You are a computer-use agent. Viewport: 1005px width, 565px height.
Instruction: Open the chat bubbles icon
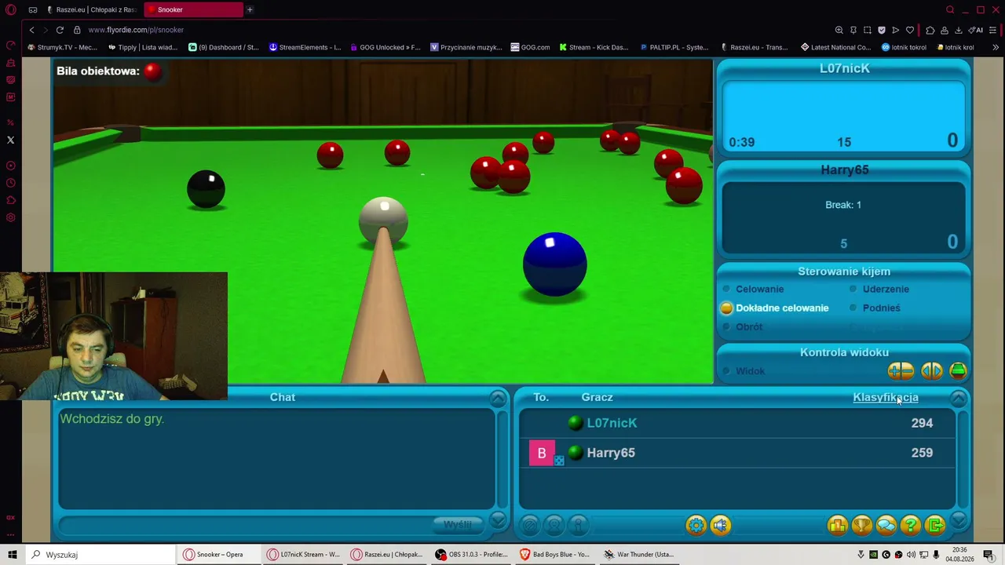tap(886, 525)
